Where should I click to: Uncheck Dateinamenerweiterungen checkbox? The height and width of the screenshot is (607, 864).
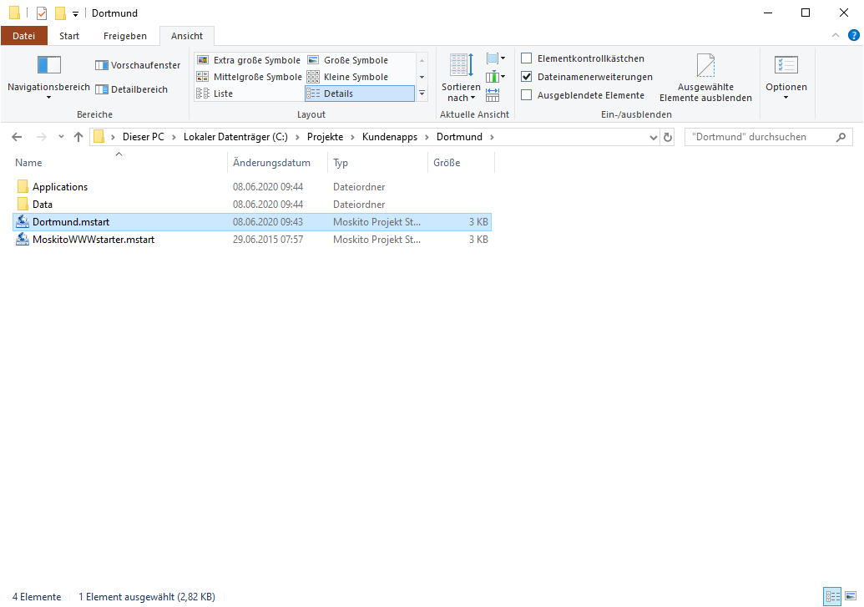tap(527, 77)
